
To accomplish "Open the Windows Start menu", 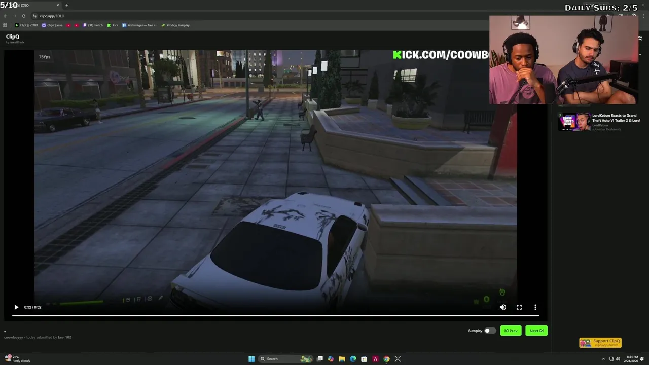I will [x=251, y=359].
